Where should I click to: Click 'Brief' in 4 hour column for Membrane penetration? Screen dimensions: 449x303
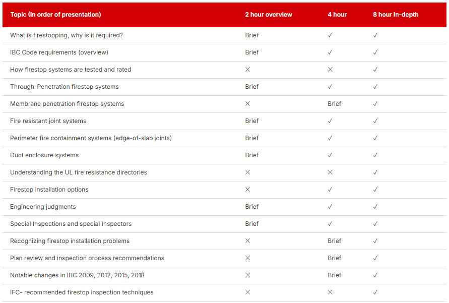click(x=334, y=104)
